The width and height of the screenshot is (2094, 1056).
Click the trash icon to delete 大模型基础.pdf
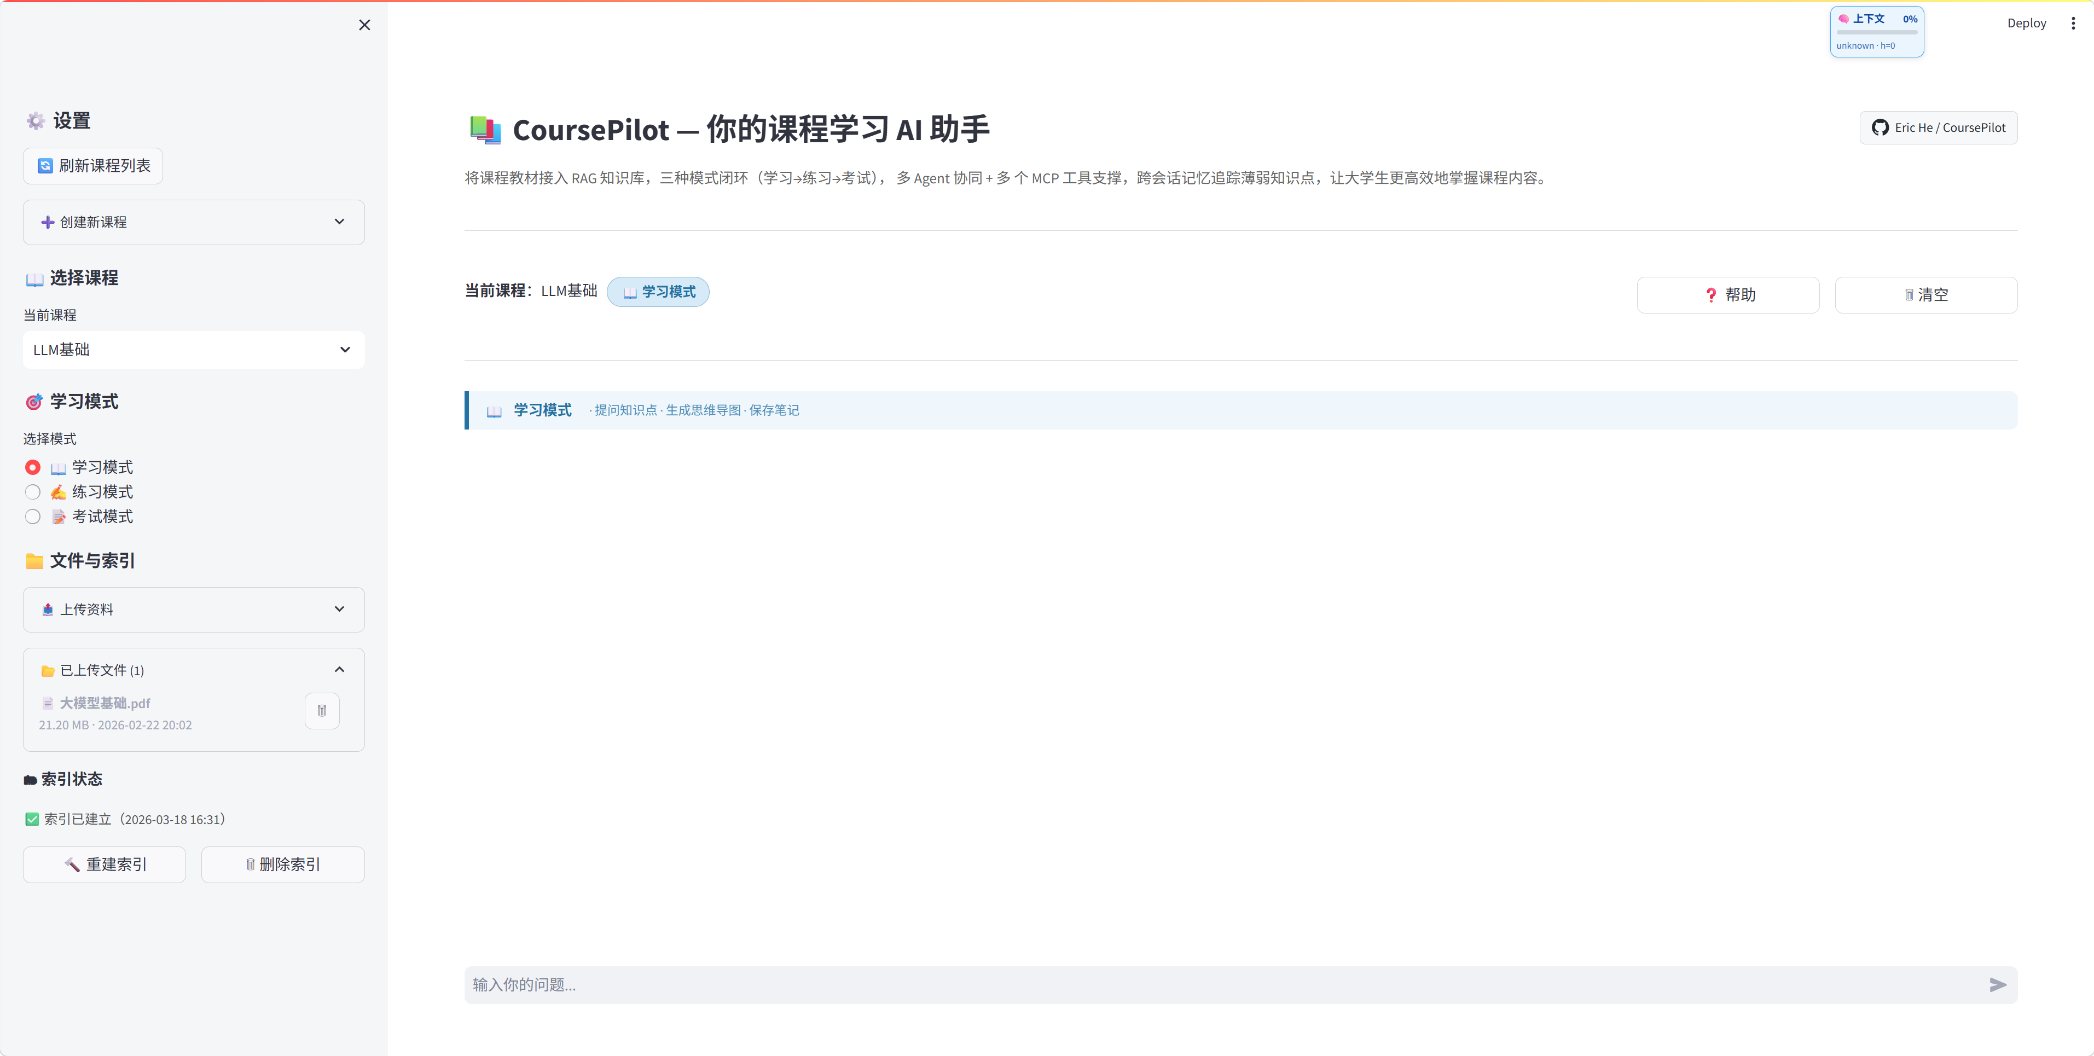pos(322,711)
